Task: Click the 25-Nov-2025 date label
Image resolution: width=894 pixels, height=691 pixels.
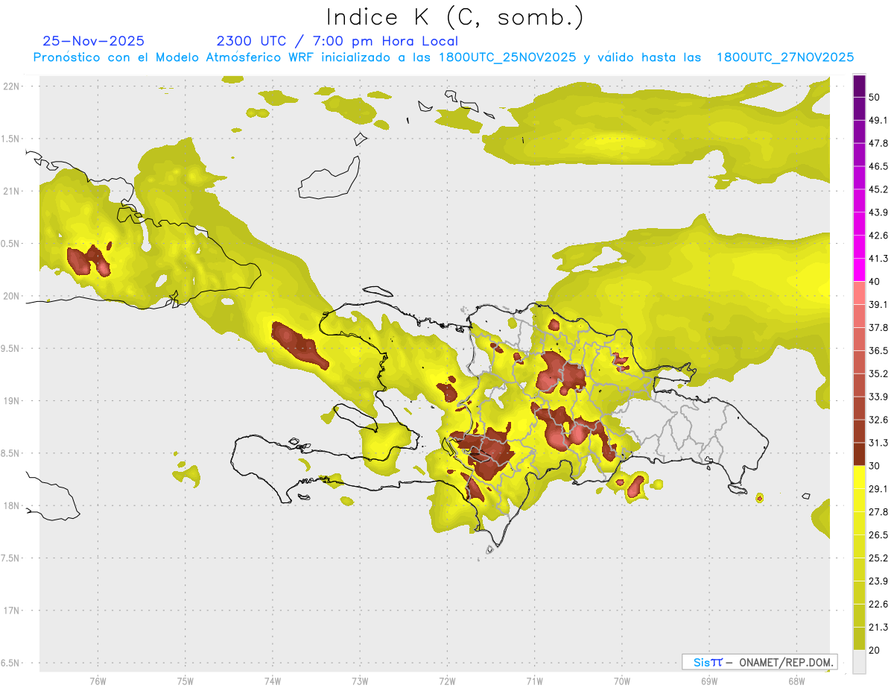Action: pyautogui.click(x=94, y=41)
